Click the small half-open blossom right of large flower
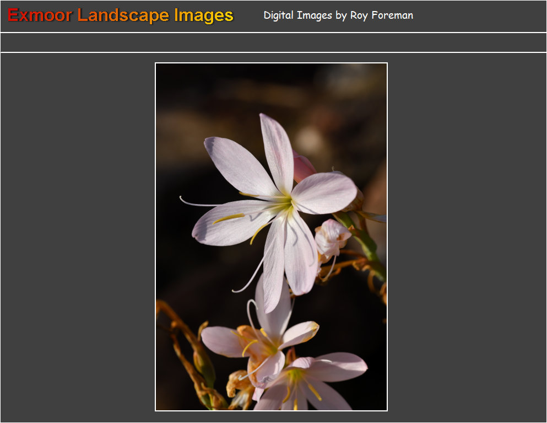Viewport: 547px width, 423px height. click(x=332, y=237)
